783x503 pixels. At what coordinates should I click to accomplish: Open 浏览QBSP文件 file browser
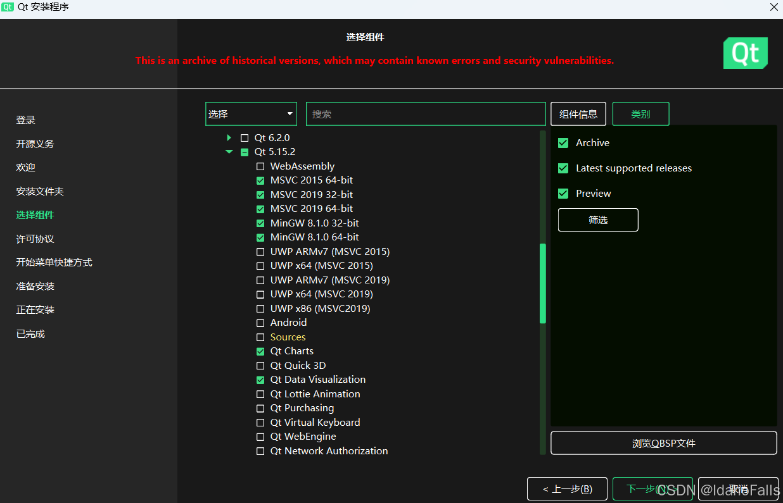[664, 443]
